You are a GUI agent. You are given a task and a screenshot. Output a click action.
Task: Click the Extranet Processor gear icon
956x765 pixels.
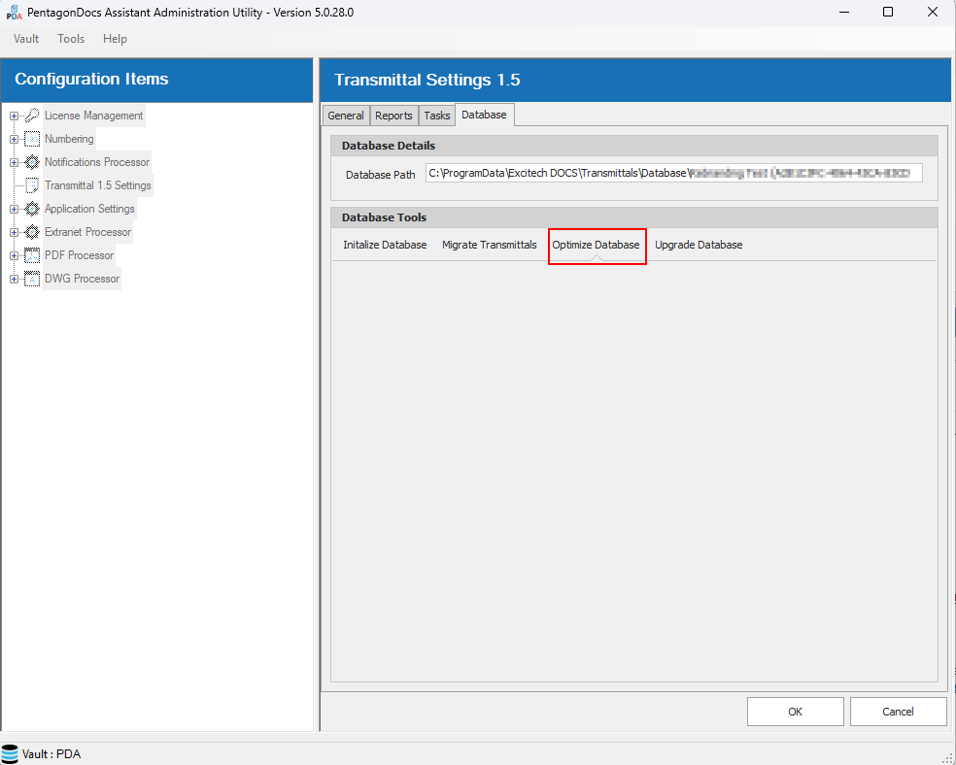coord(32,232)
